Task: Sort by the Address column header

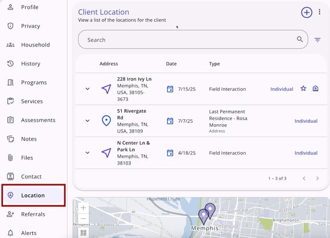Action: pos(109,64)
